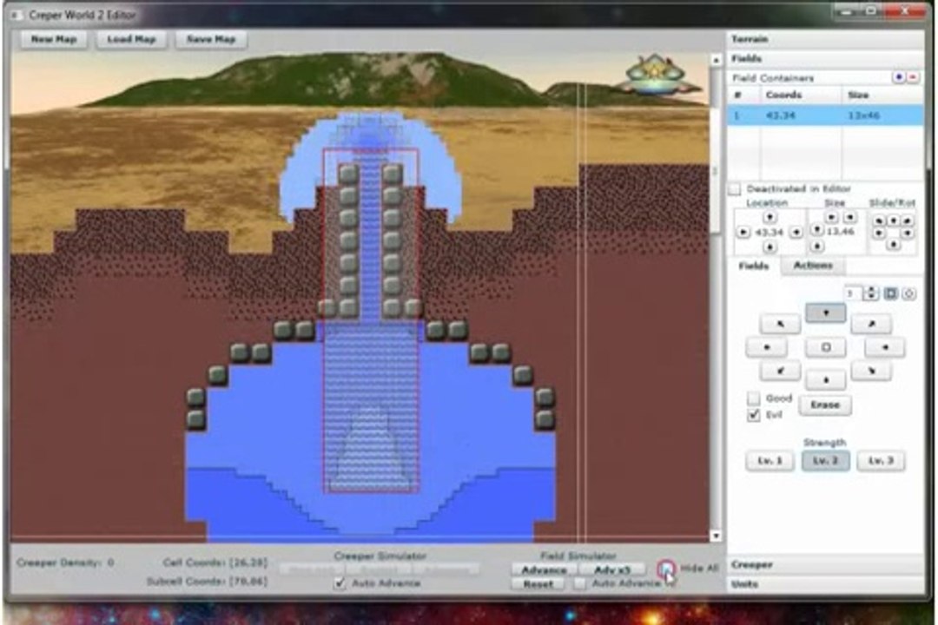Select the upper-right diagonal field direction button
Screen dimensions: 938x625
[871, 324]
